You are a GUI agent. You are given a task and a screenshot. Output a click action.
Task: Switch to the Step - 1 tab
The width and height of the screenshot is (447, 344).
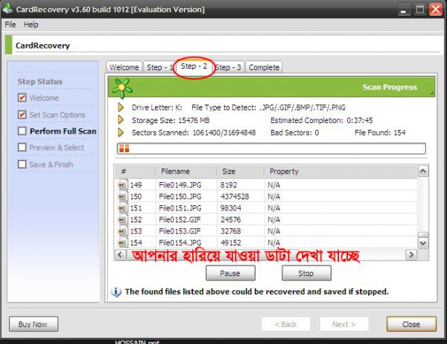tap(159, 67)
